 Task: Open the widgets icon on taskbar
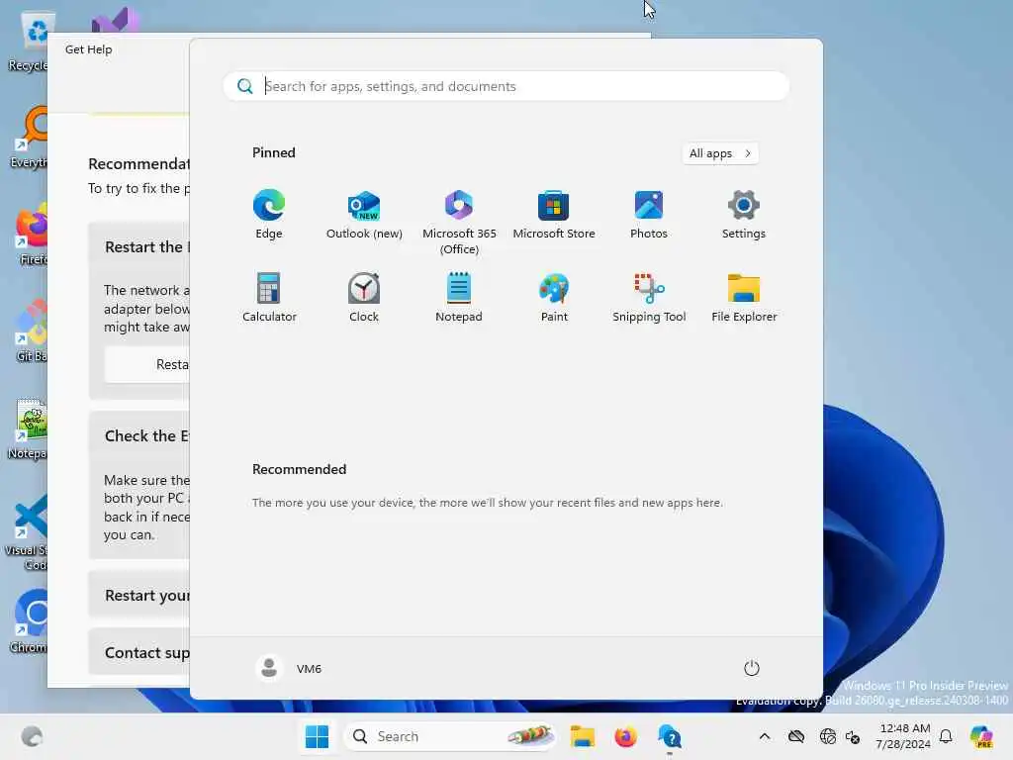pyautogui.click(x=32, y=736)
